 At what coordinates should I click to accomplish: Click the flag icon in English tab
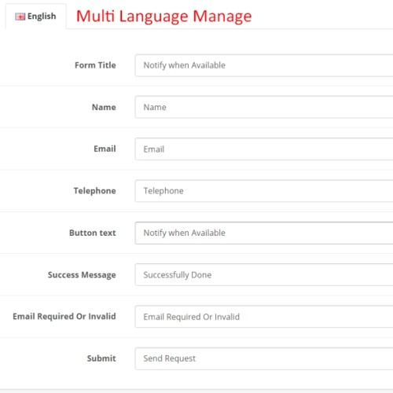pos(20,17)
